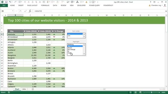Select the Visits (2014) radio button
Screen dimensions: 168x94
(x=25, y=31)
